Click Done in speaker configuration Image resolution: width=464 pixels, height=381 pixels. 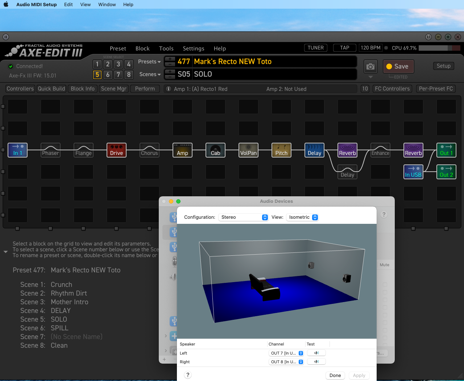point(335,375)
